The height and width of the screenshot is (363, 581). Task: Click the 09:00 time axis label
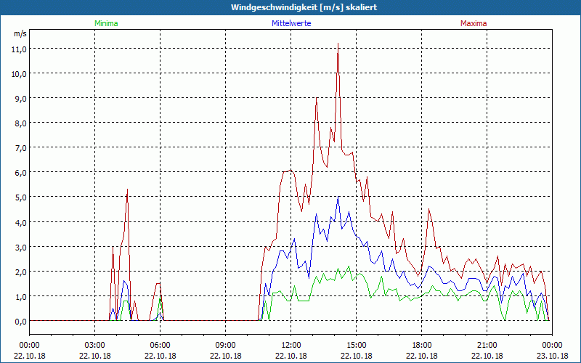click(x=225, y=345)
